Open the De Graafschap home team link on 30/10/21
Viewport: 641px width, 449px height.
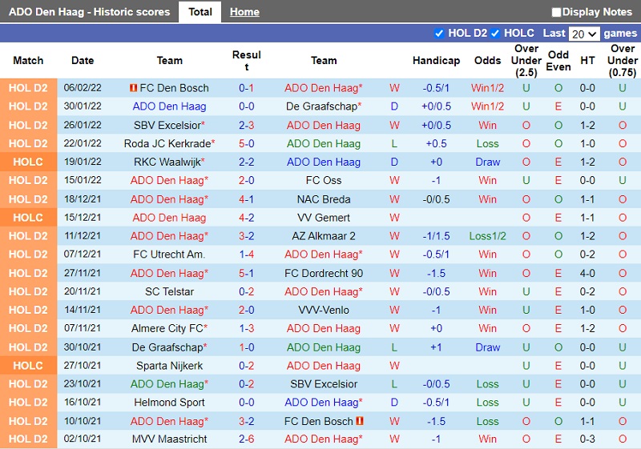coord(169,347)
